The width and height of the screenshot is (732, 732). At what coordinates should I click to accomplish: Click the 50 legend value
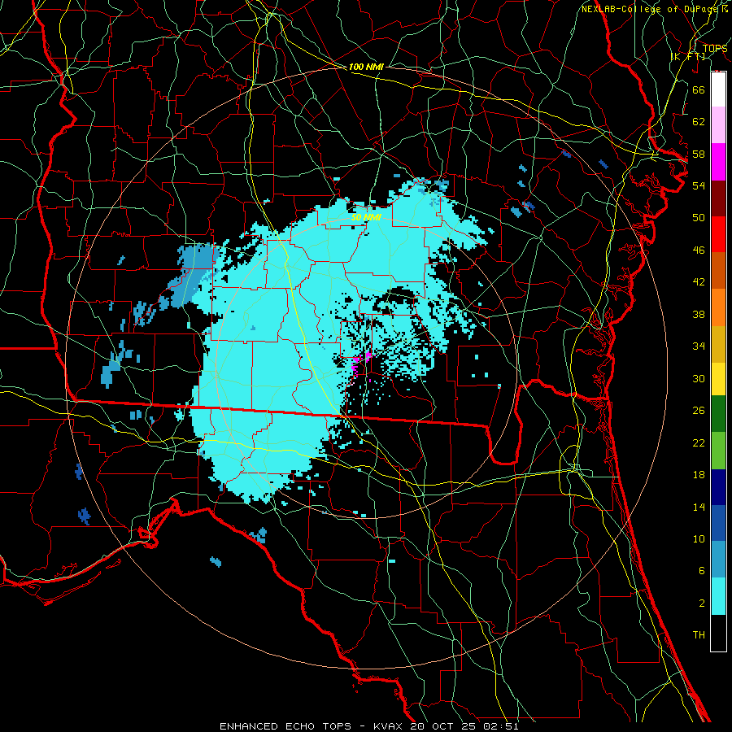(699, 218)
